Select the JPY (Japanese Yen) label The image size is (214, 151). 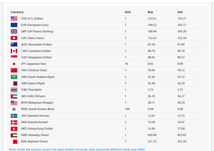pos(34,64)
